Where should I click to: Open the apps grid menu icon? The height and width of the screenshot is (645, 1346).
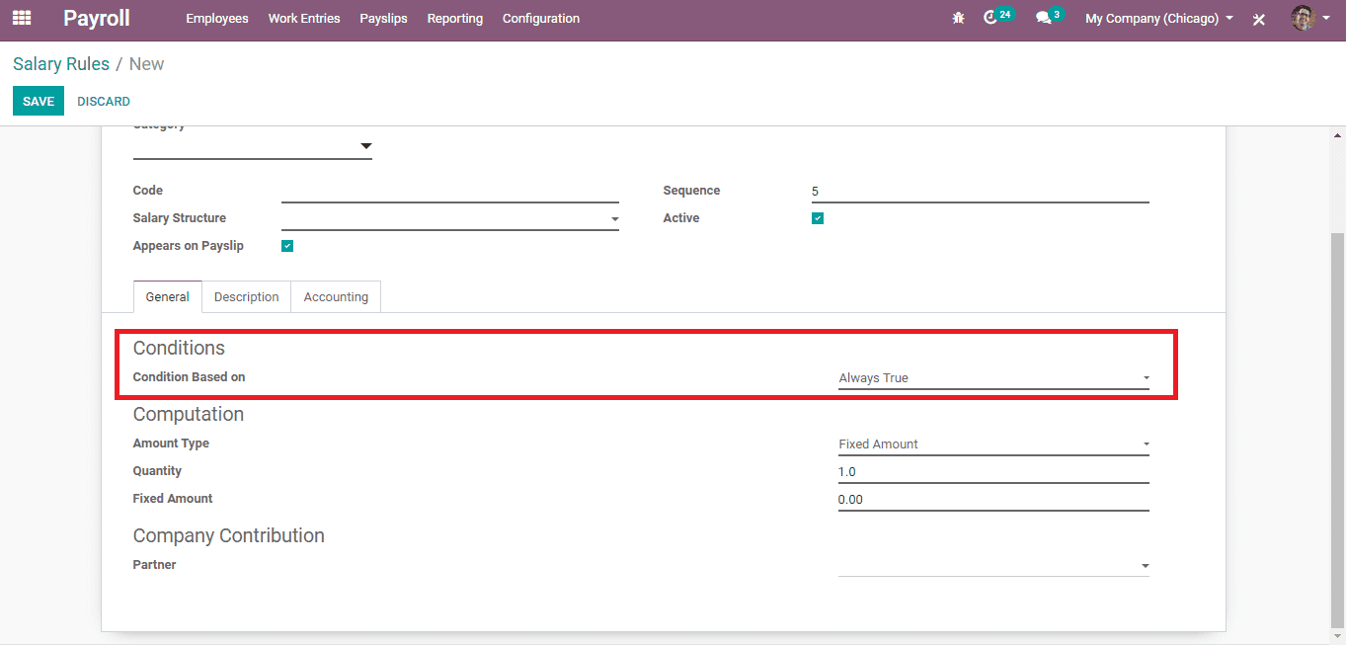point(21,18)
